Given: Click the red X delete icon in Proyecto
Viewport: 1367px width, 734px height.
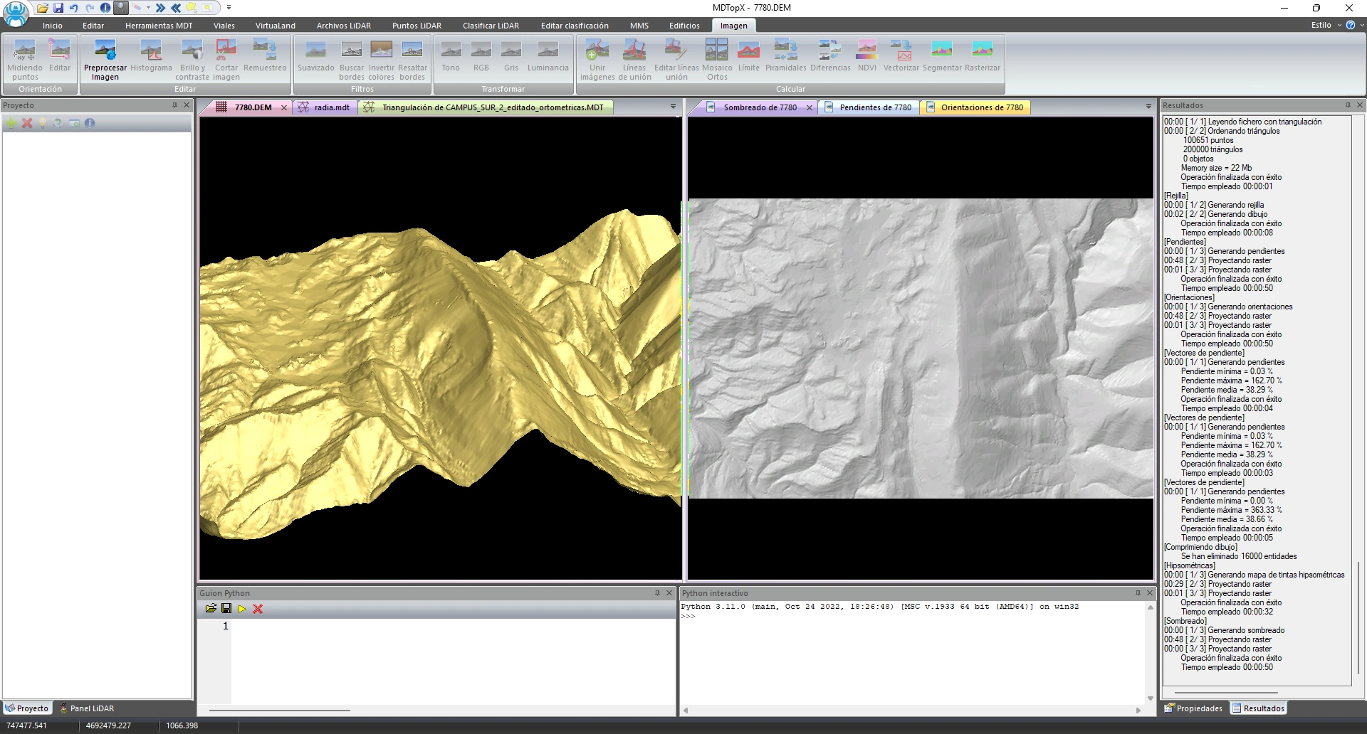Looking at the screenshot, I should click(27, 123).
